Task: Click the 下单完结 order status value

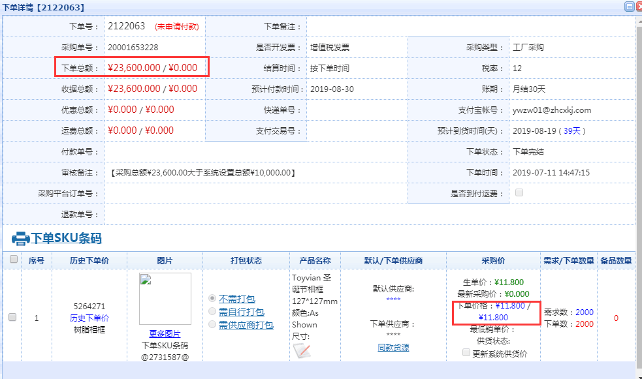Action: click(x=528, y=152)
